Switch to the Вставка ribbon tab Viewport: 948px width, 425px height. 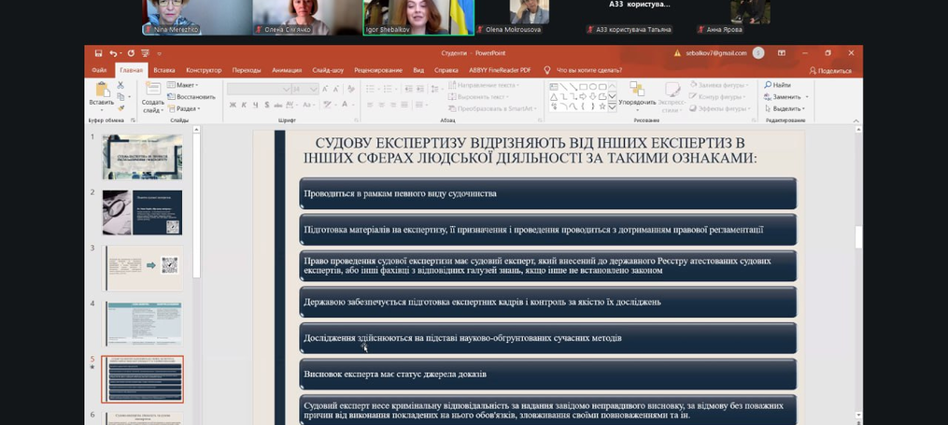pyautogui.click(x=164, y=70)
